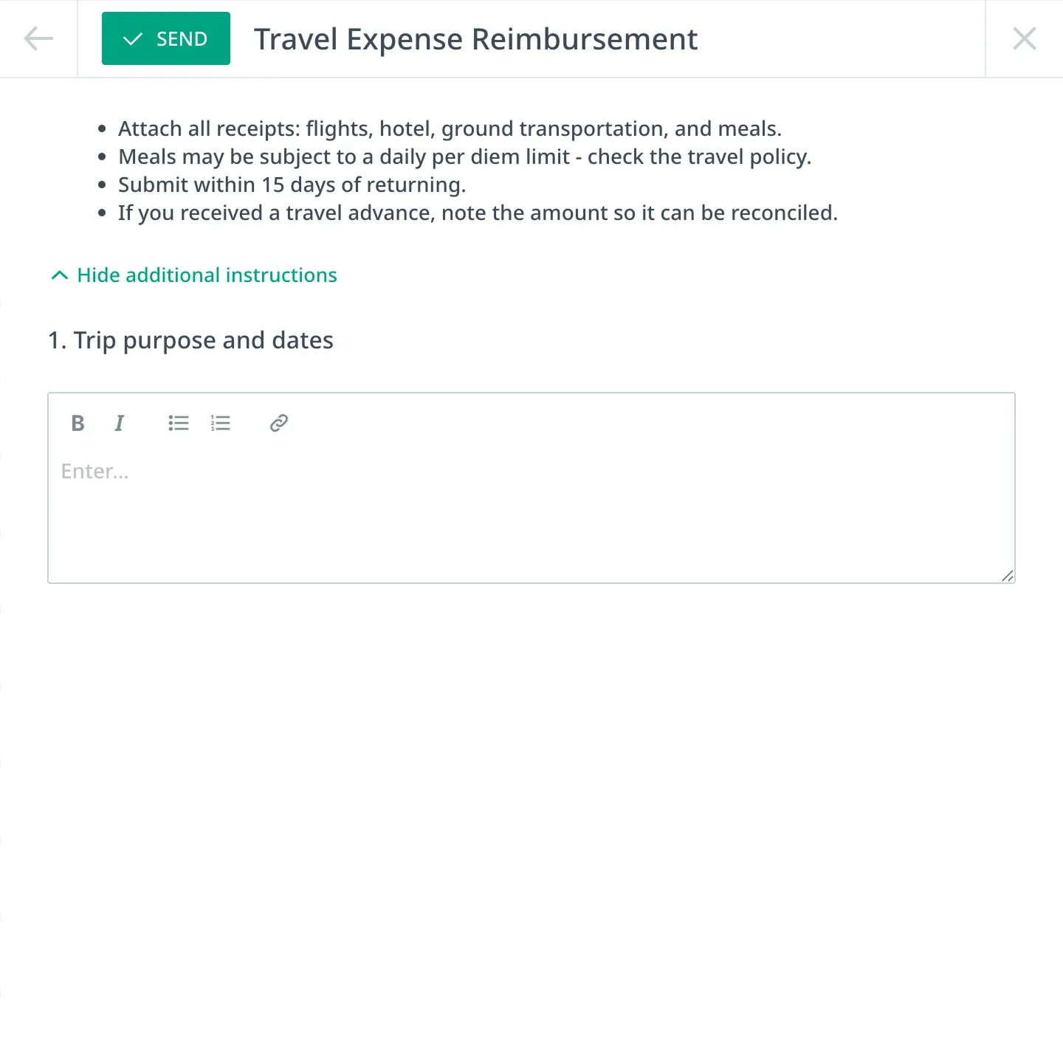The height and width of the screenshot is (1063, 1063).
Task: Click the checkmark icon inside SEND
Action: click(x=132, y=39)
